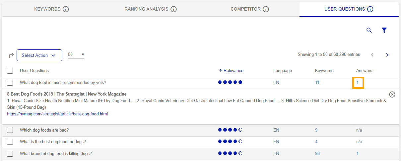Select the USER QUESTIONS tab
Image resolution: width=401 pixels, height=161 pixels.
349,9
